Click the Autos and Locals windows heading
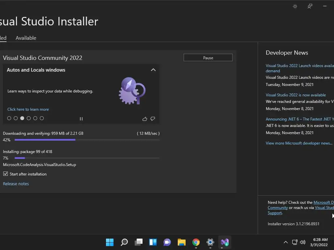The width and height of the screenshot is (334, 250). click(36, 70)
